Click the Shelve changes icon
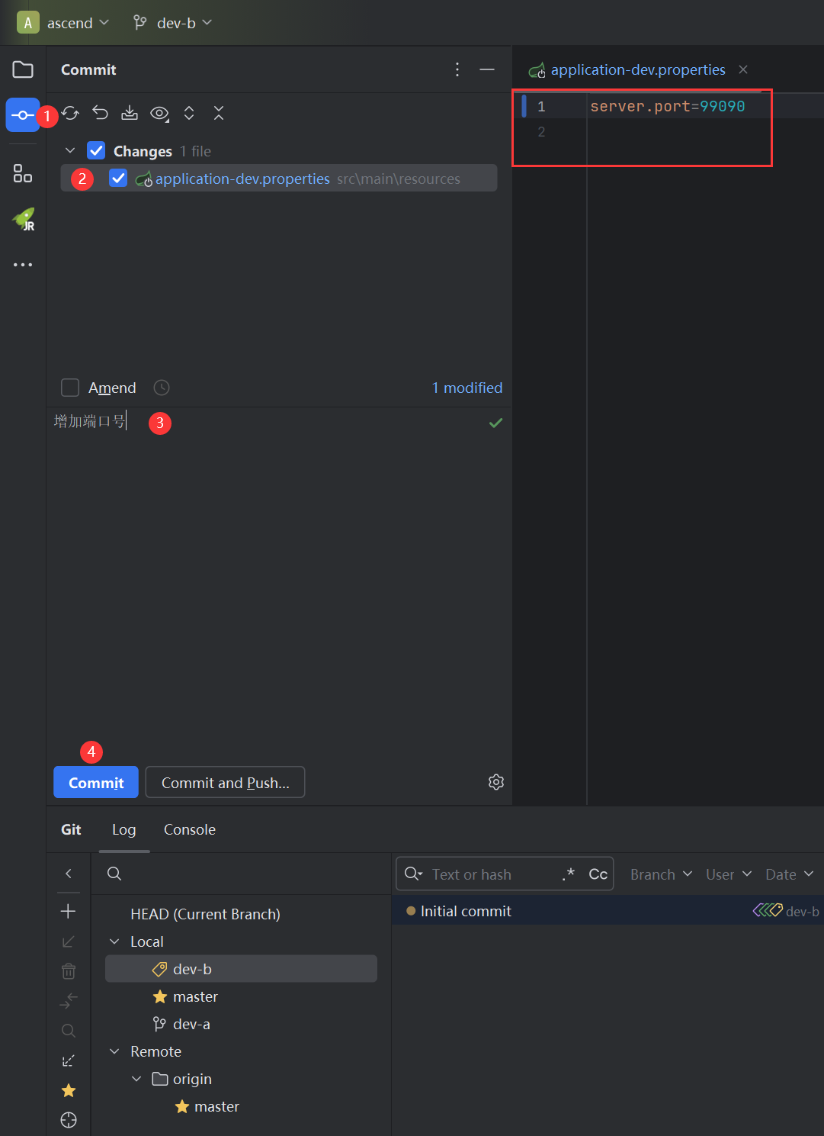 [x=130, y=114]
